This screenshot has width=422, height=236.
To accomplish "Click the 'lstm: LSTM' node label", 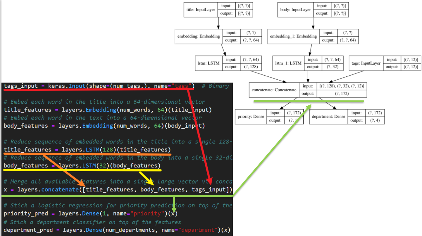I will (x=208, y=63).
